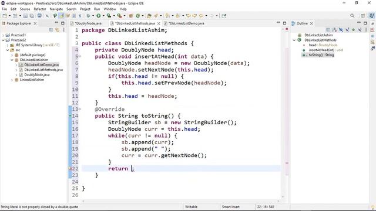Click the editor horizontal scrollbar
376x211 pixels.
click(181, 201)
